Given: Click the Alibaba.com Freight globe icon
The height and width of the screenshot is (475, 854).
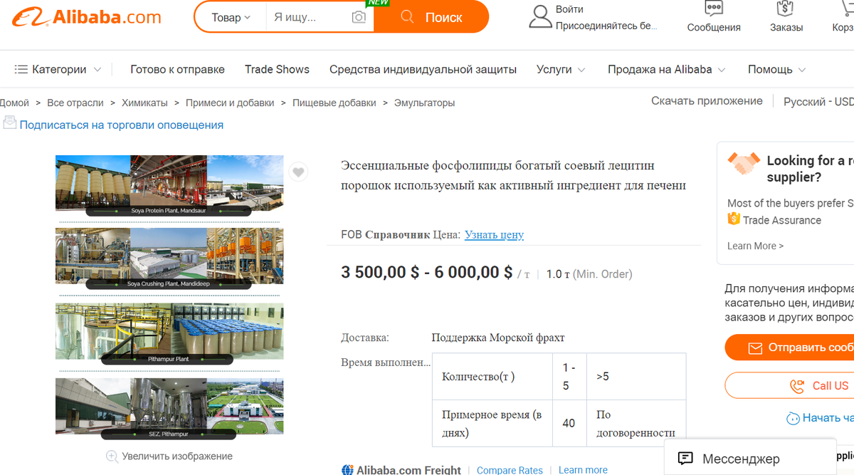Looking at the screenshot, I should [x=347, y=470].
